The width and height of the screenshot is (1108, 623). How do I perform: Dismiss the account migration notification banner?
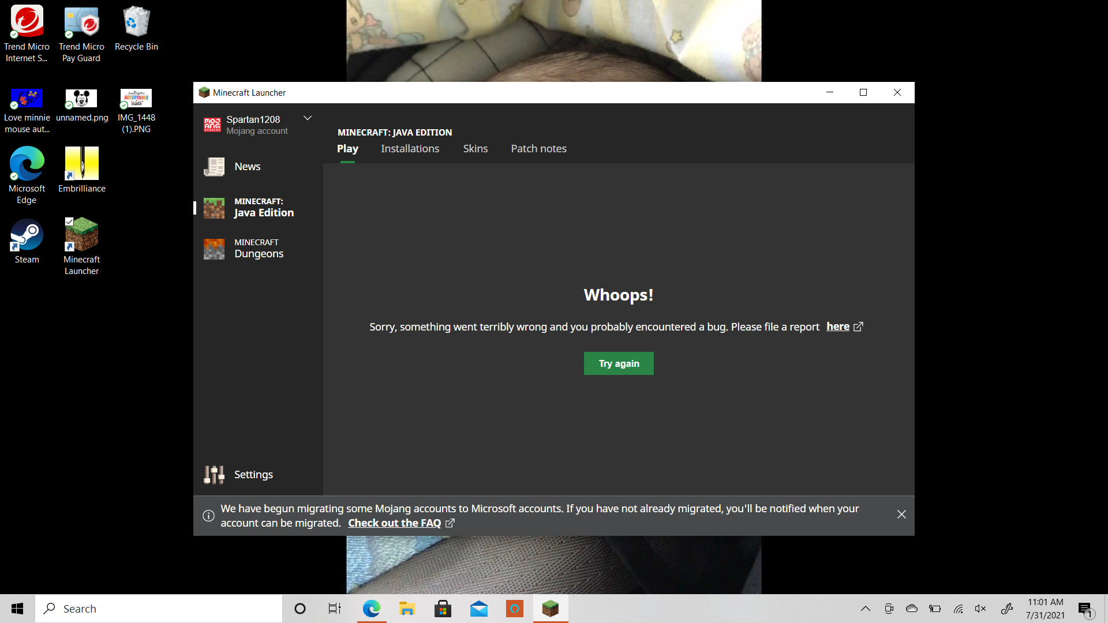tap(901, 515)
